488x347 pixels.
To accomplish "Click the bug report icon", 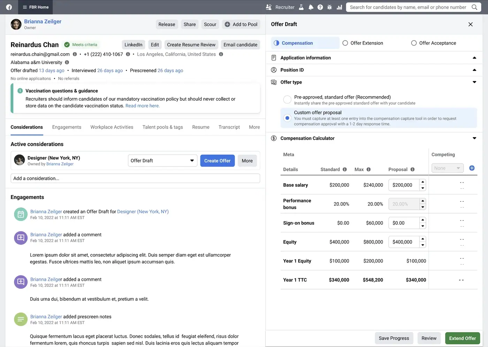I will [x=329, y=7].
